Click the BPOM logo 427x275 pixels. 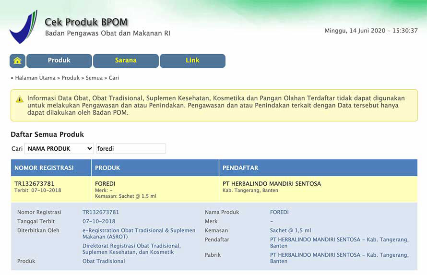pos(23,27)
